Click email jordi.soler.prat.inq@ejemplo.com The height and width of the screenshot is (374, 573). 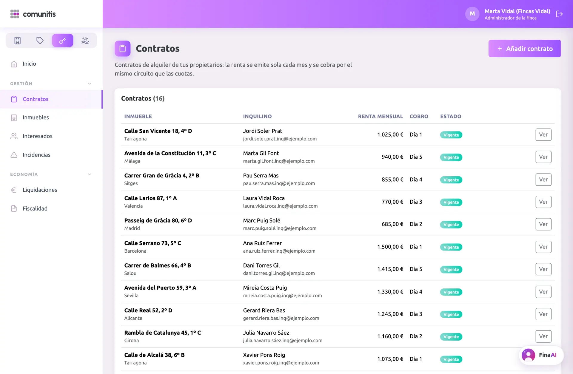tap(280, 139)
